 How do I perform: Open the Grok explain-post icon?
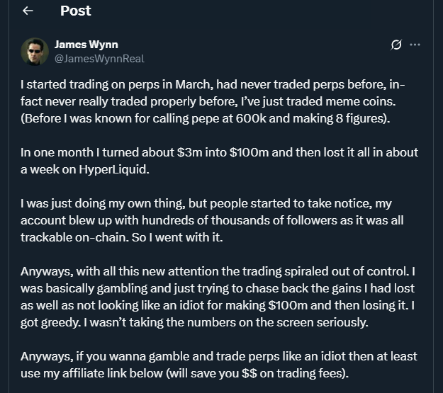click(x=396, y=45)
